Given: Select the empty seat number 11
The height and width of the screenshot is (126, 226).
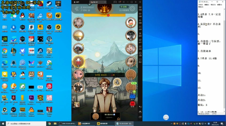Looking at the screenshot, I should (131, 75).
